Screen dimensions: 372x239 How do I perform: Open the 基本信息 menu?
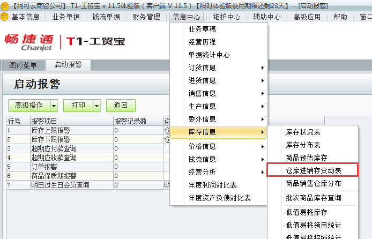tap(26, 17)
